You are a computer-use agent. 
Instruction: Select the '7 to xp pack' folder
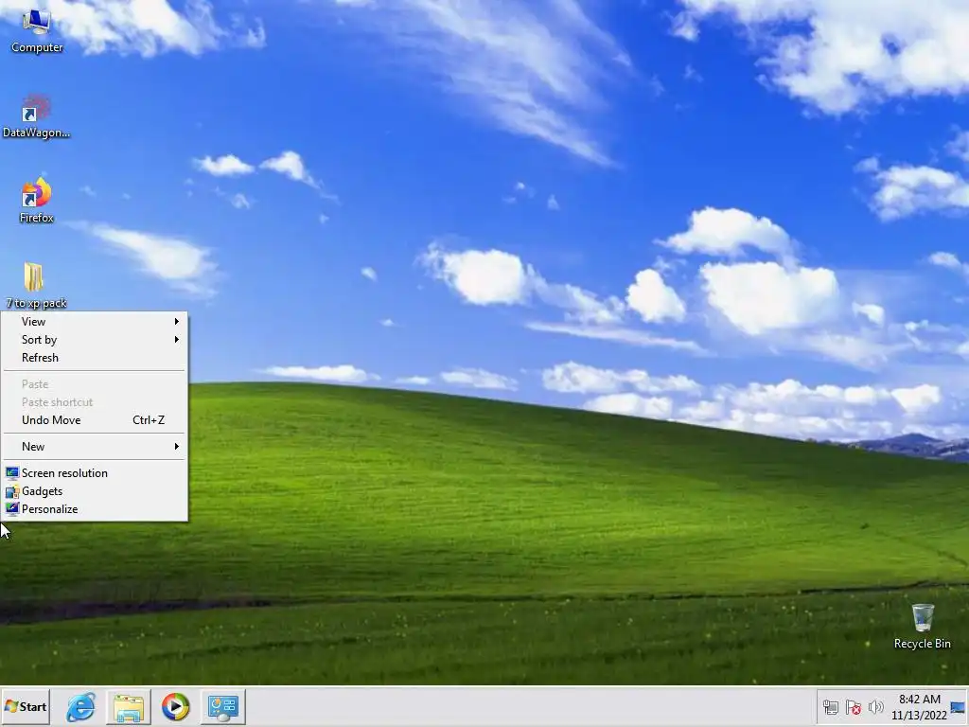[x=36, y=285]
